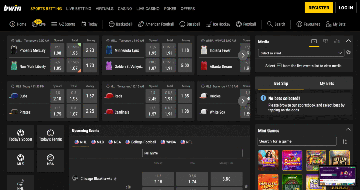360x190 pixels.
Task: Open the Search tool
Action: [276, 24]
